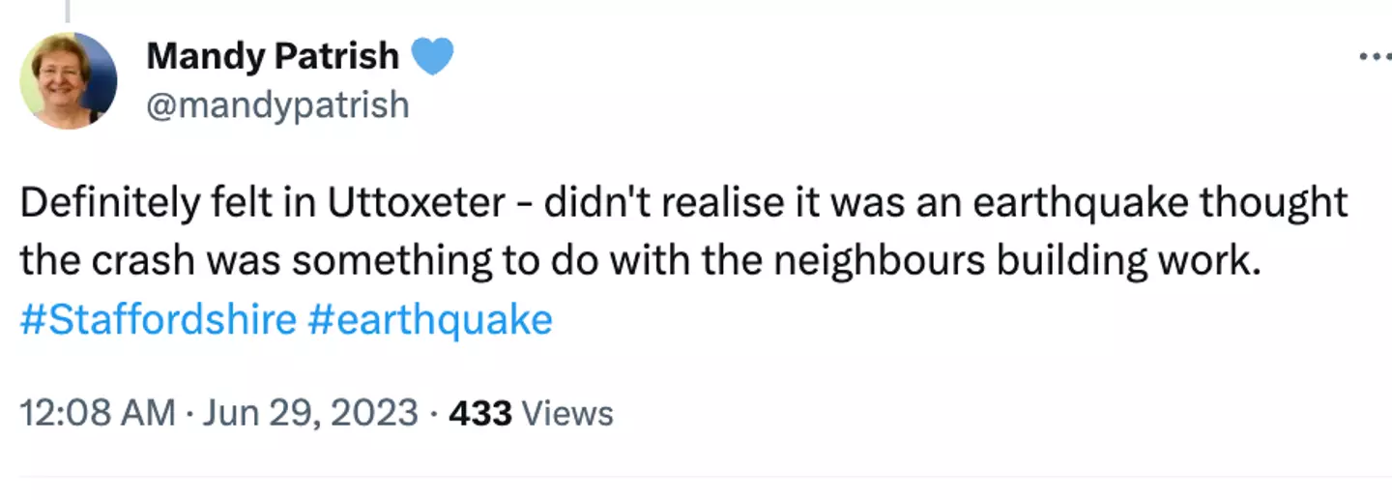Open the @mandypatrish handle link
Image resolution: width=1392 pixels, height=500 pixels.
pos(277,104)
